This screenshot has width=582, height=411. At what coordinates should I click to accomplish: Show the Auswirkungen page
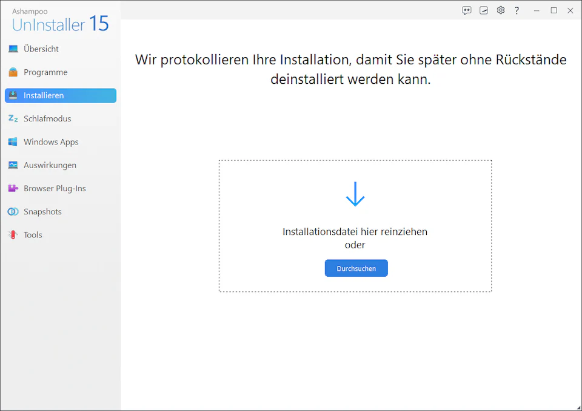61,165
